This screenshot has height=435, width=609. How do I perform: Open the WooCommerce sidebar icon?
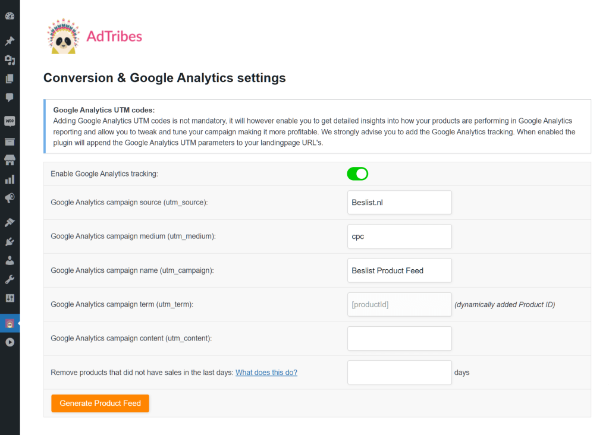point(9,121)
